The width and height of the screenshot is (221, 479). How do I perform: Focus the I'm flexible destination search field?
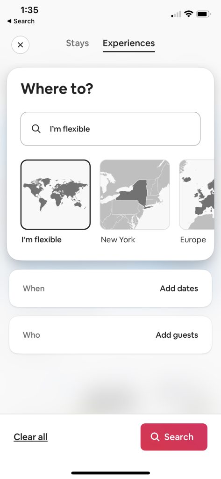point(110,129)
